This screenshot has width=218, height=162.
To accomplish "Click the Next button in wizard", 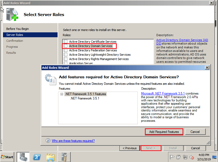I will pyautogui.click(x=151, y=148).
